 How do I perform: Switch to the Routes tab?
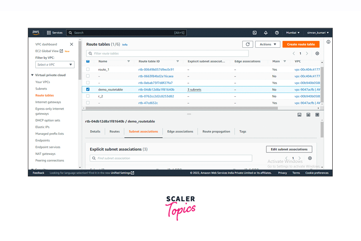114,131
